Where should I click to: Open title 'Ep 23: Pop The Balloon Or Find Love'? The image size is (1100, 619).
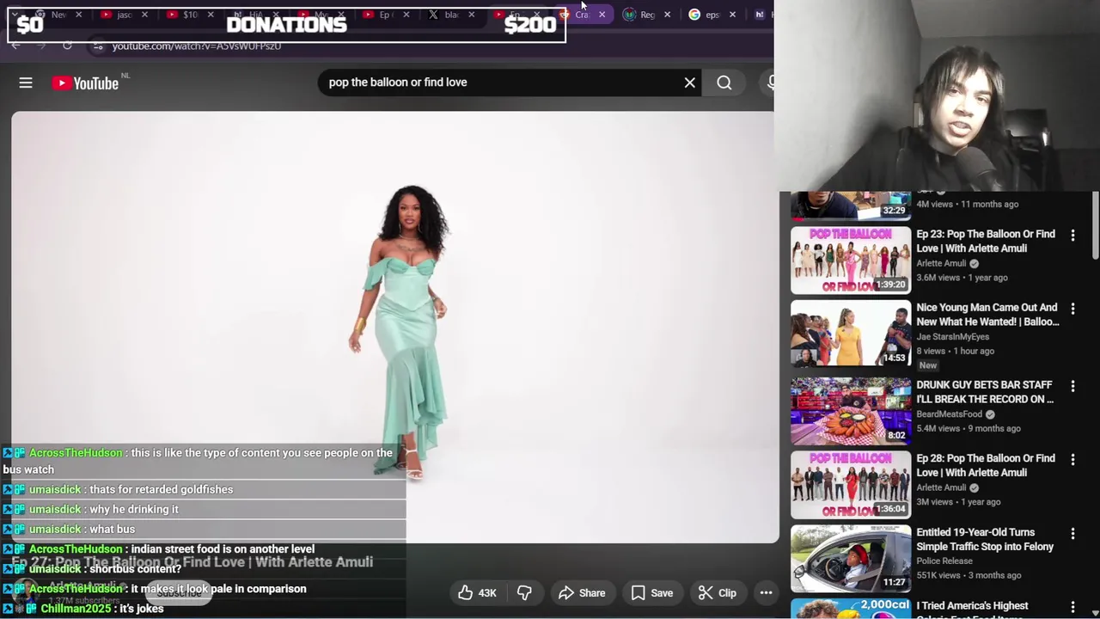click(x=986, y=241)
